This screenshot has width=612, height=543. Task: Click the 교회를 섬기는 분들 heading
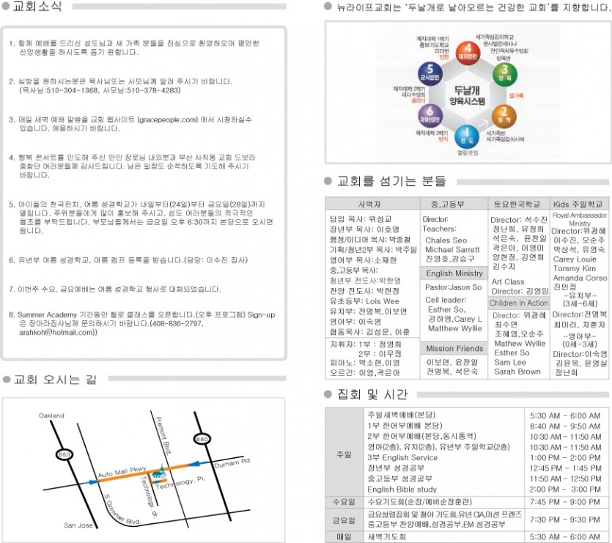391,181
